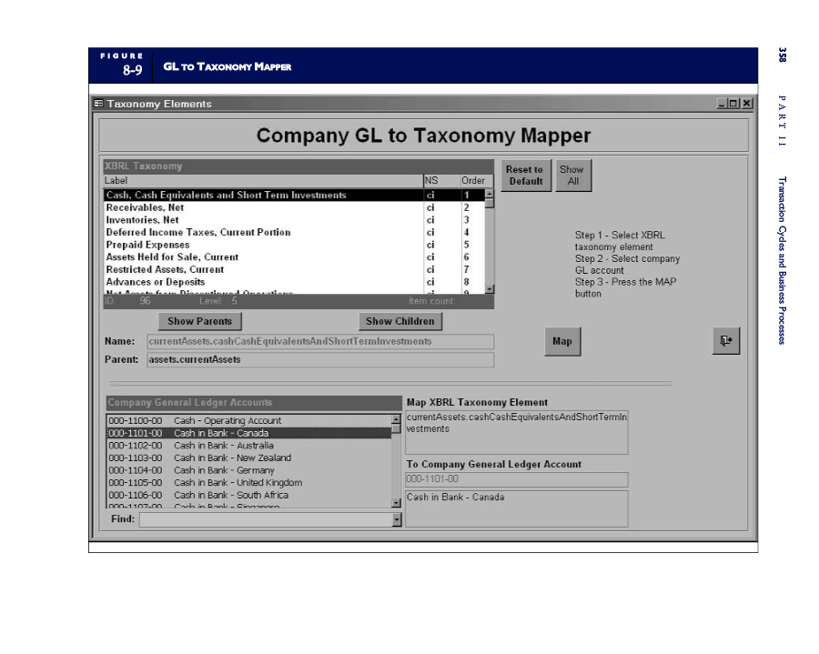This screenshot has height=654, width=819.
Task: Select Prepaid Expenses taxonomy element
Action: pos(147,245)
